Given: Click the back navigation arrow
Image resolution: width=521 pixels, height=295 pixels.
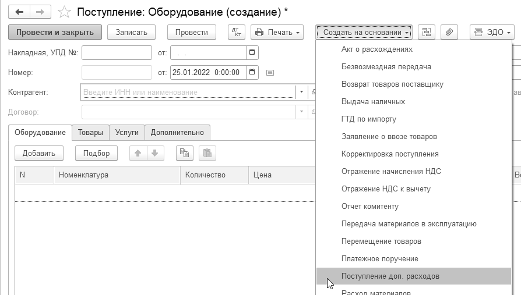Looking at the screenshot, I should coord(19,12).
